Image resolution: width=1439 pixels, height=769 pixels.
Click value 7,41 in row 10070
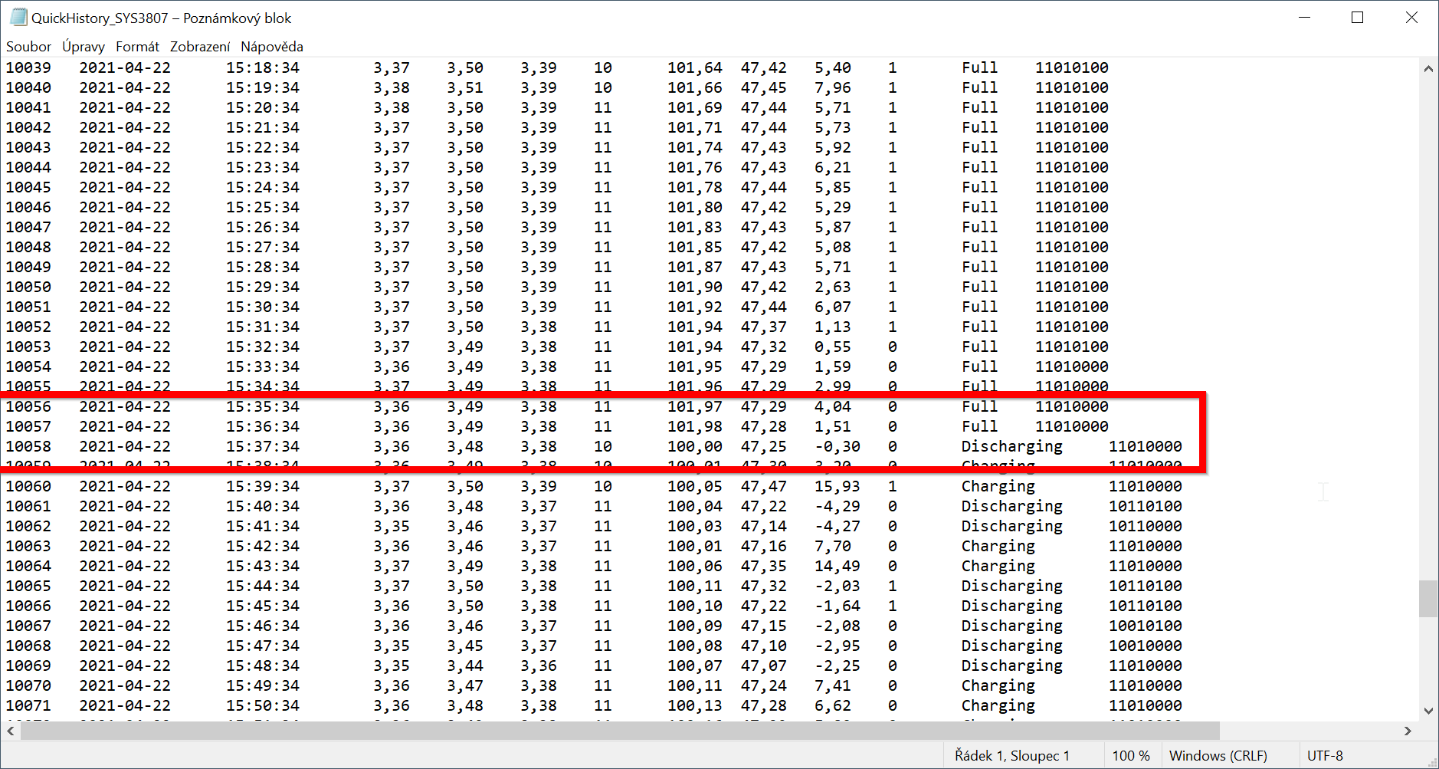[x=833, y=685]
